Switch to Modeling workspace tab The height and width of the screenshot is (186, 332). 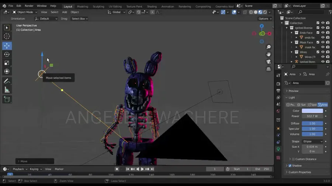[83, 6]
